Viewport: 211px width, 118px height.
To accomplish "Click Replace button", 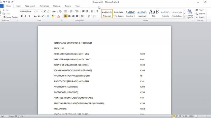I will 200,14.
